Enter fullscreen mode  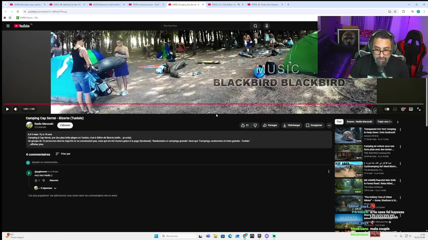pyautogui.click(x=419, y=109)
